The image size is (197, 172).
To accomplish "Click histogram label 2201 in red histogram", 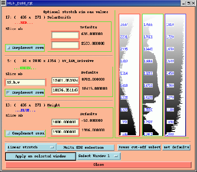I will [124, 37].
